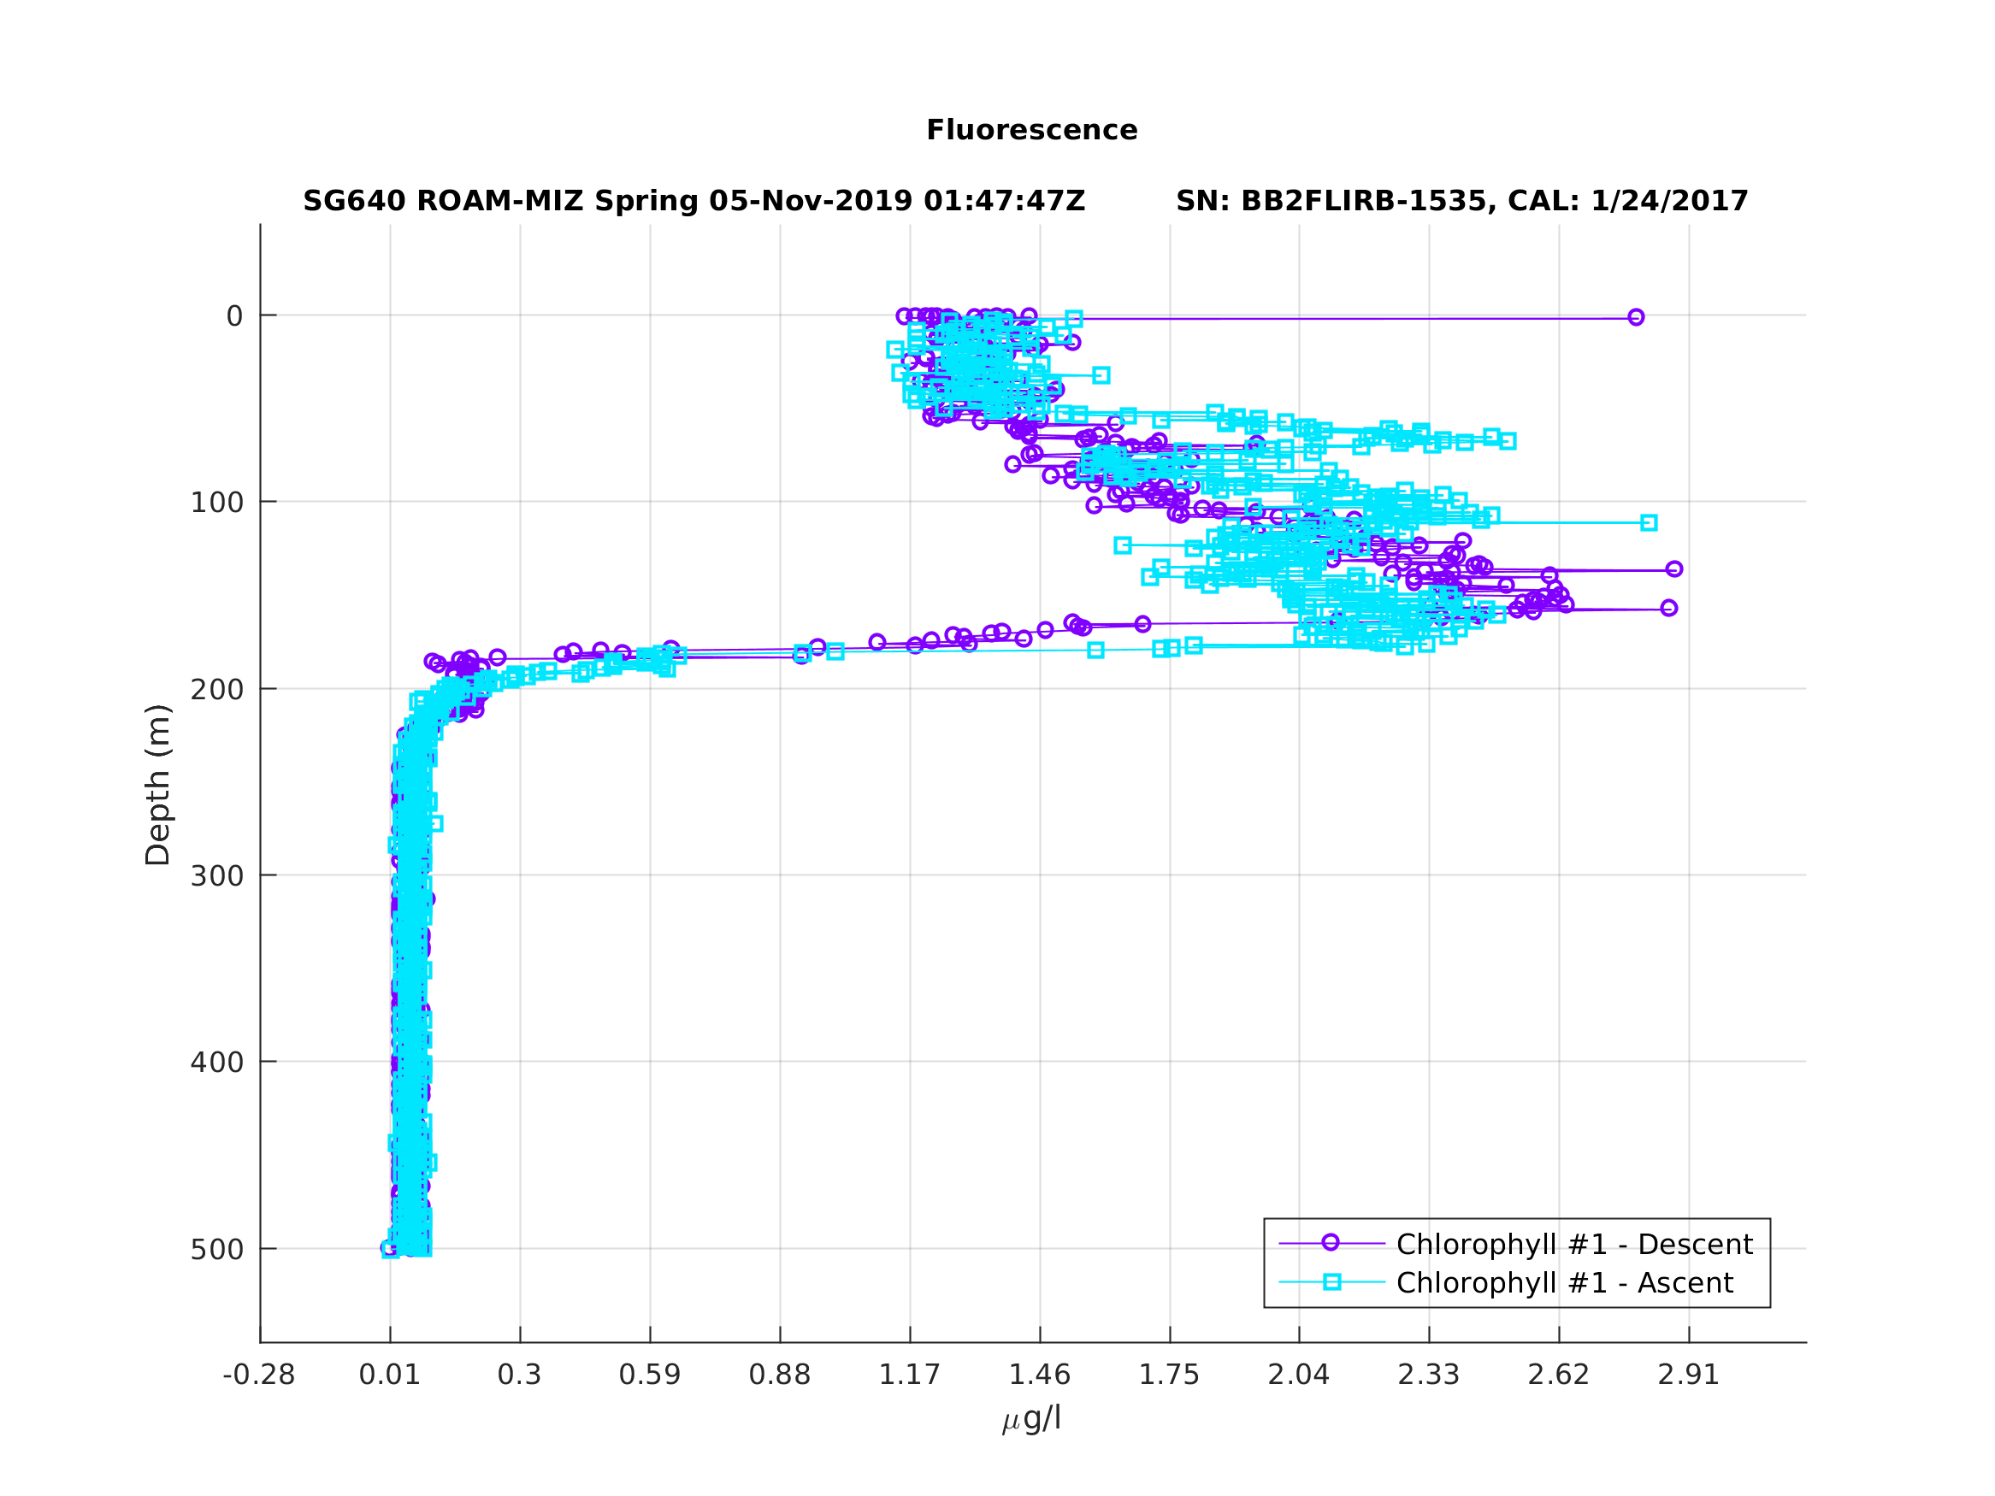The height and width of the screenshot is (1496, 1995).
Task: Click the descent circle outlier near 135 m depth
Action: click(1675, 569)
